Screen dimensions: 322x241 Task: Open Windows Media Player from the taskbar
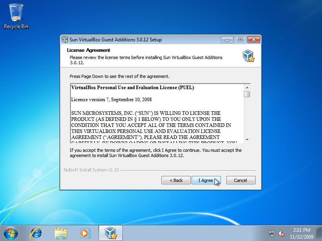(x=85, y=233)
